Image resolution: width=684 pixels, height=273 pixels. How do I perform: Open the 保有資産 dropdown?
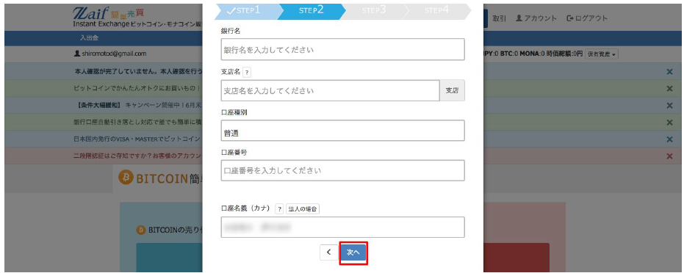[602, 54]
